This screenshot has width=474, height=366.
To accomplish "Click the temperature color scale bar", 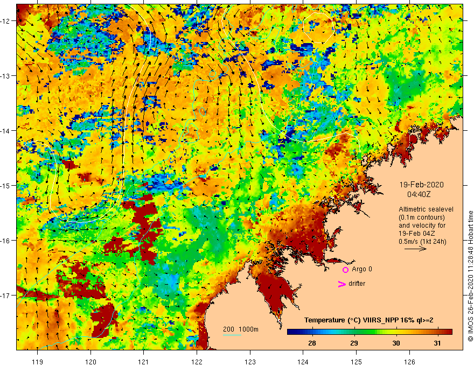I will tap(370, 332).
